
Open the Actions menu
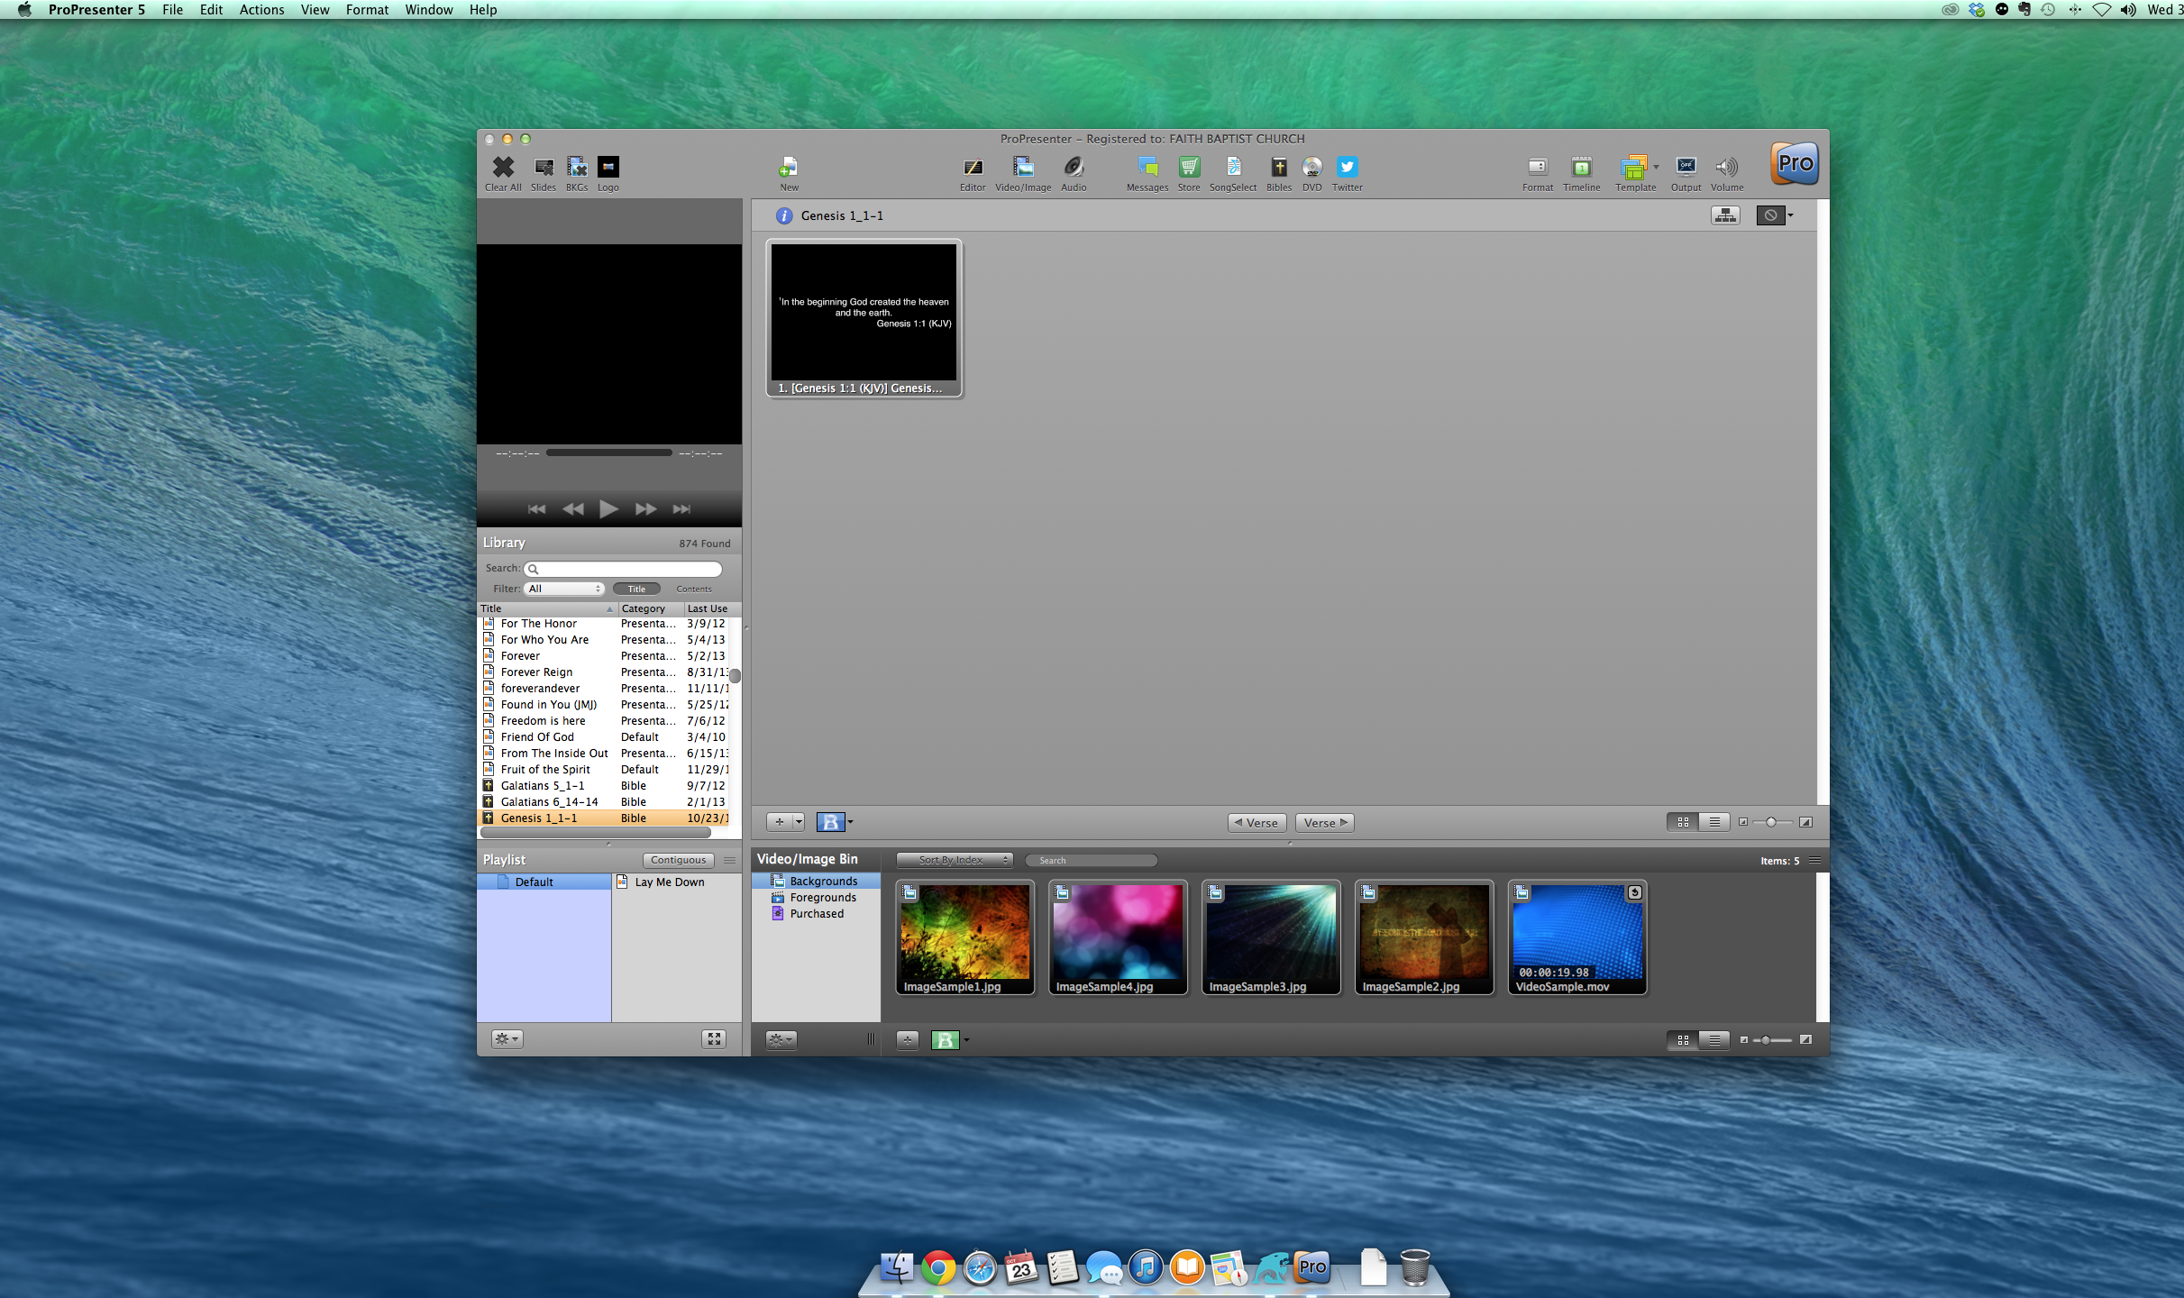click(x=261, y=9)
